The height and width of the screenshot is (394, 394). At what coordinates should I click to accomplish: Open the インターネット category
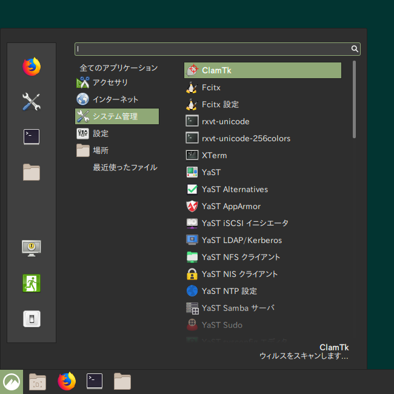pos(117,99)
